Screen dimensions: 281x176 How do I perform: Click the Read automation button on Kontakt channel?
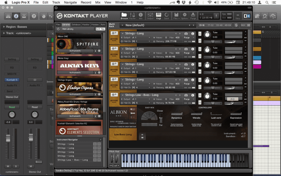pos(12,107)
